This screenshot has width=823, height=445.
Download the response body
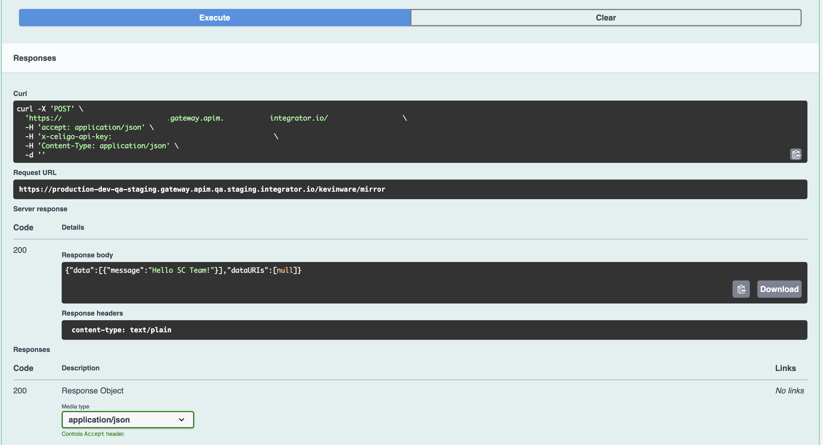click(779, 289)
